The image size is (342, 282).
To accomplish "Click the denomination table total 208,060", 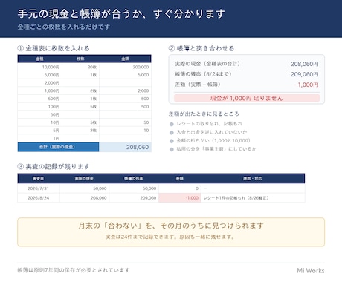I will point(125,147).
